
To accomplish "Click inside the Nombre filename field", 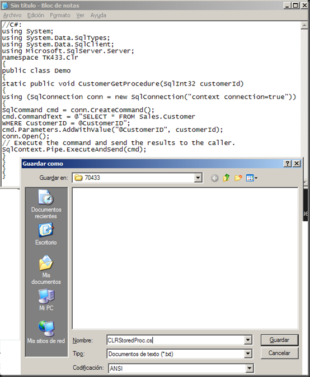I will pos(176,340).
